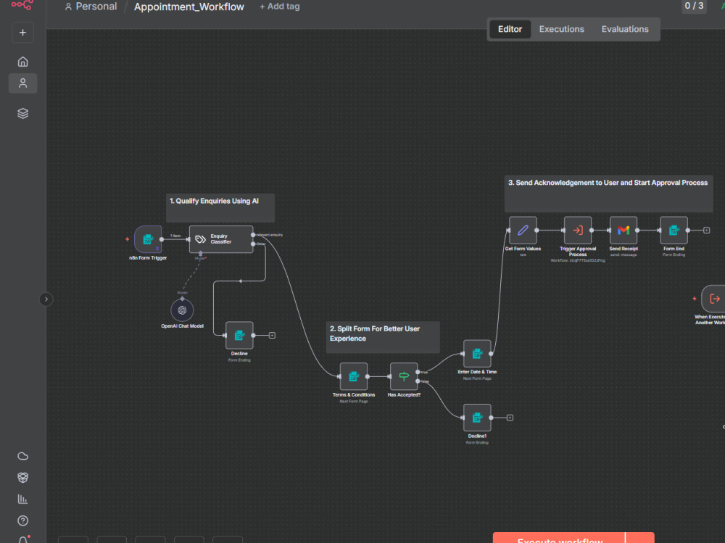Image resolution: width=725 pixels, height=543 pixels.
Task: Select the Terms & Conditions node
Action: [354, 376]
